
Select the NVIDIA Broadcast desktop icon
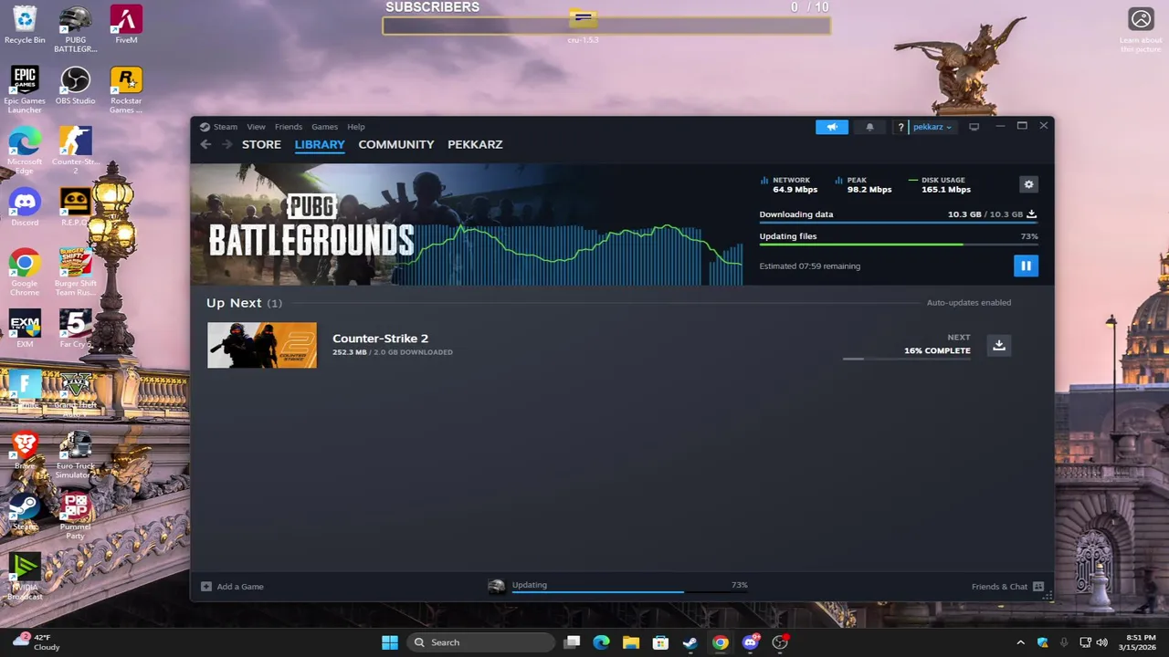point(25,577)
